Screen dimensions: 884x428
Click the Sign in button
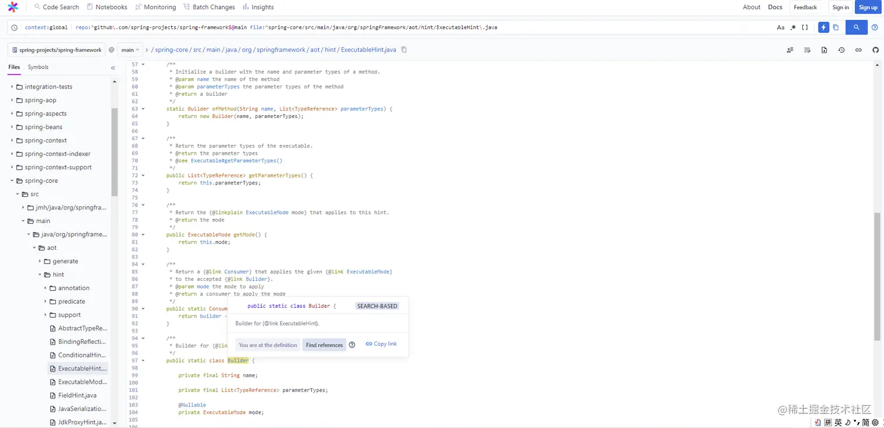point(840,7)
